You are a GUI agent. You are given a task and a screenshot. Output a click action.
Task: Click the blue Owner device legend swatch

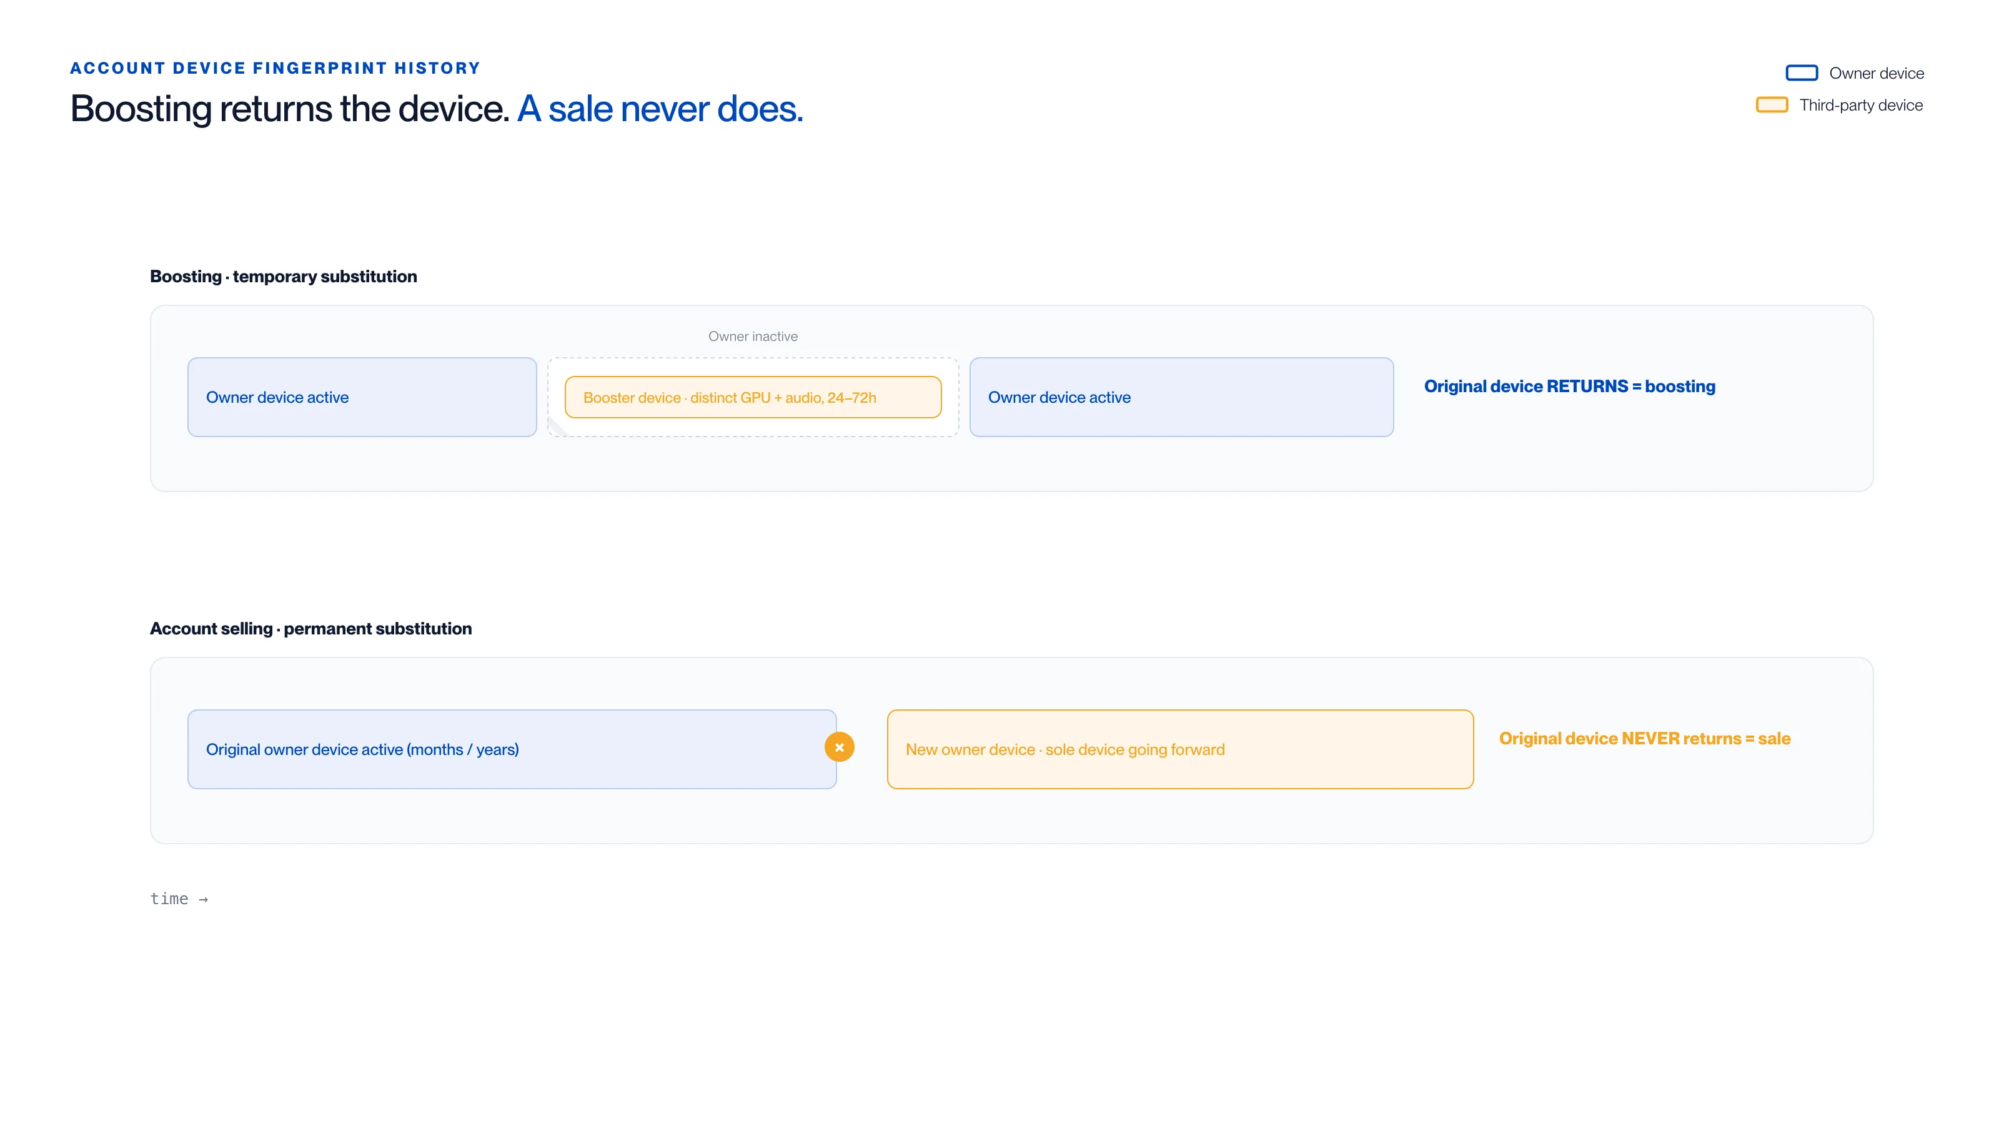click(x=1801, y=73)
